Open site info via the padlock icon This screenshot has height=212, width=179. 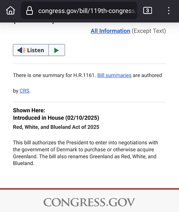pos(29,11)
